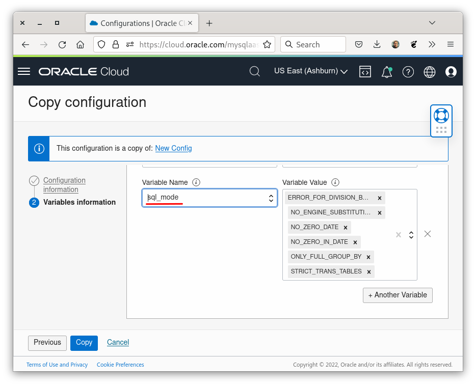Click the Another Variable button

(398, 295)
